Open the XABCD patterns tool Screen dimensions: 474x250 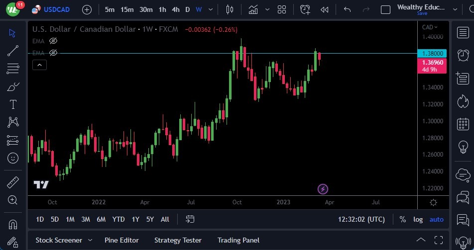pyautogui.click(x=13, y=122)
